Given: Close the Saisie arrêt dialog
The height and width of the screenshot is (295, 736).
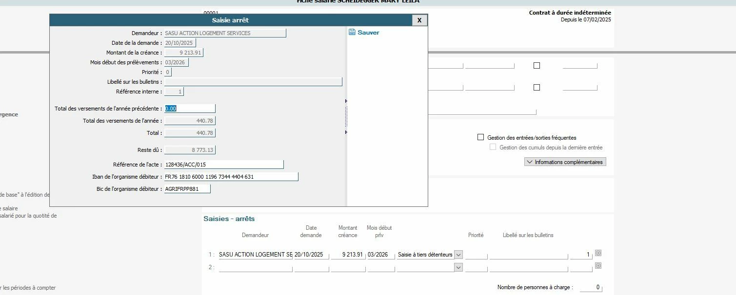Looking at the screenshot, I should click(419, 20).
